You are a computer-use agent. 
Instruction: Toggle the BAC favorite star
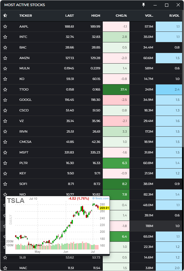point(5,47)
